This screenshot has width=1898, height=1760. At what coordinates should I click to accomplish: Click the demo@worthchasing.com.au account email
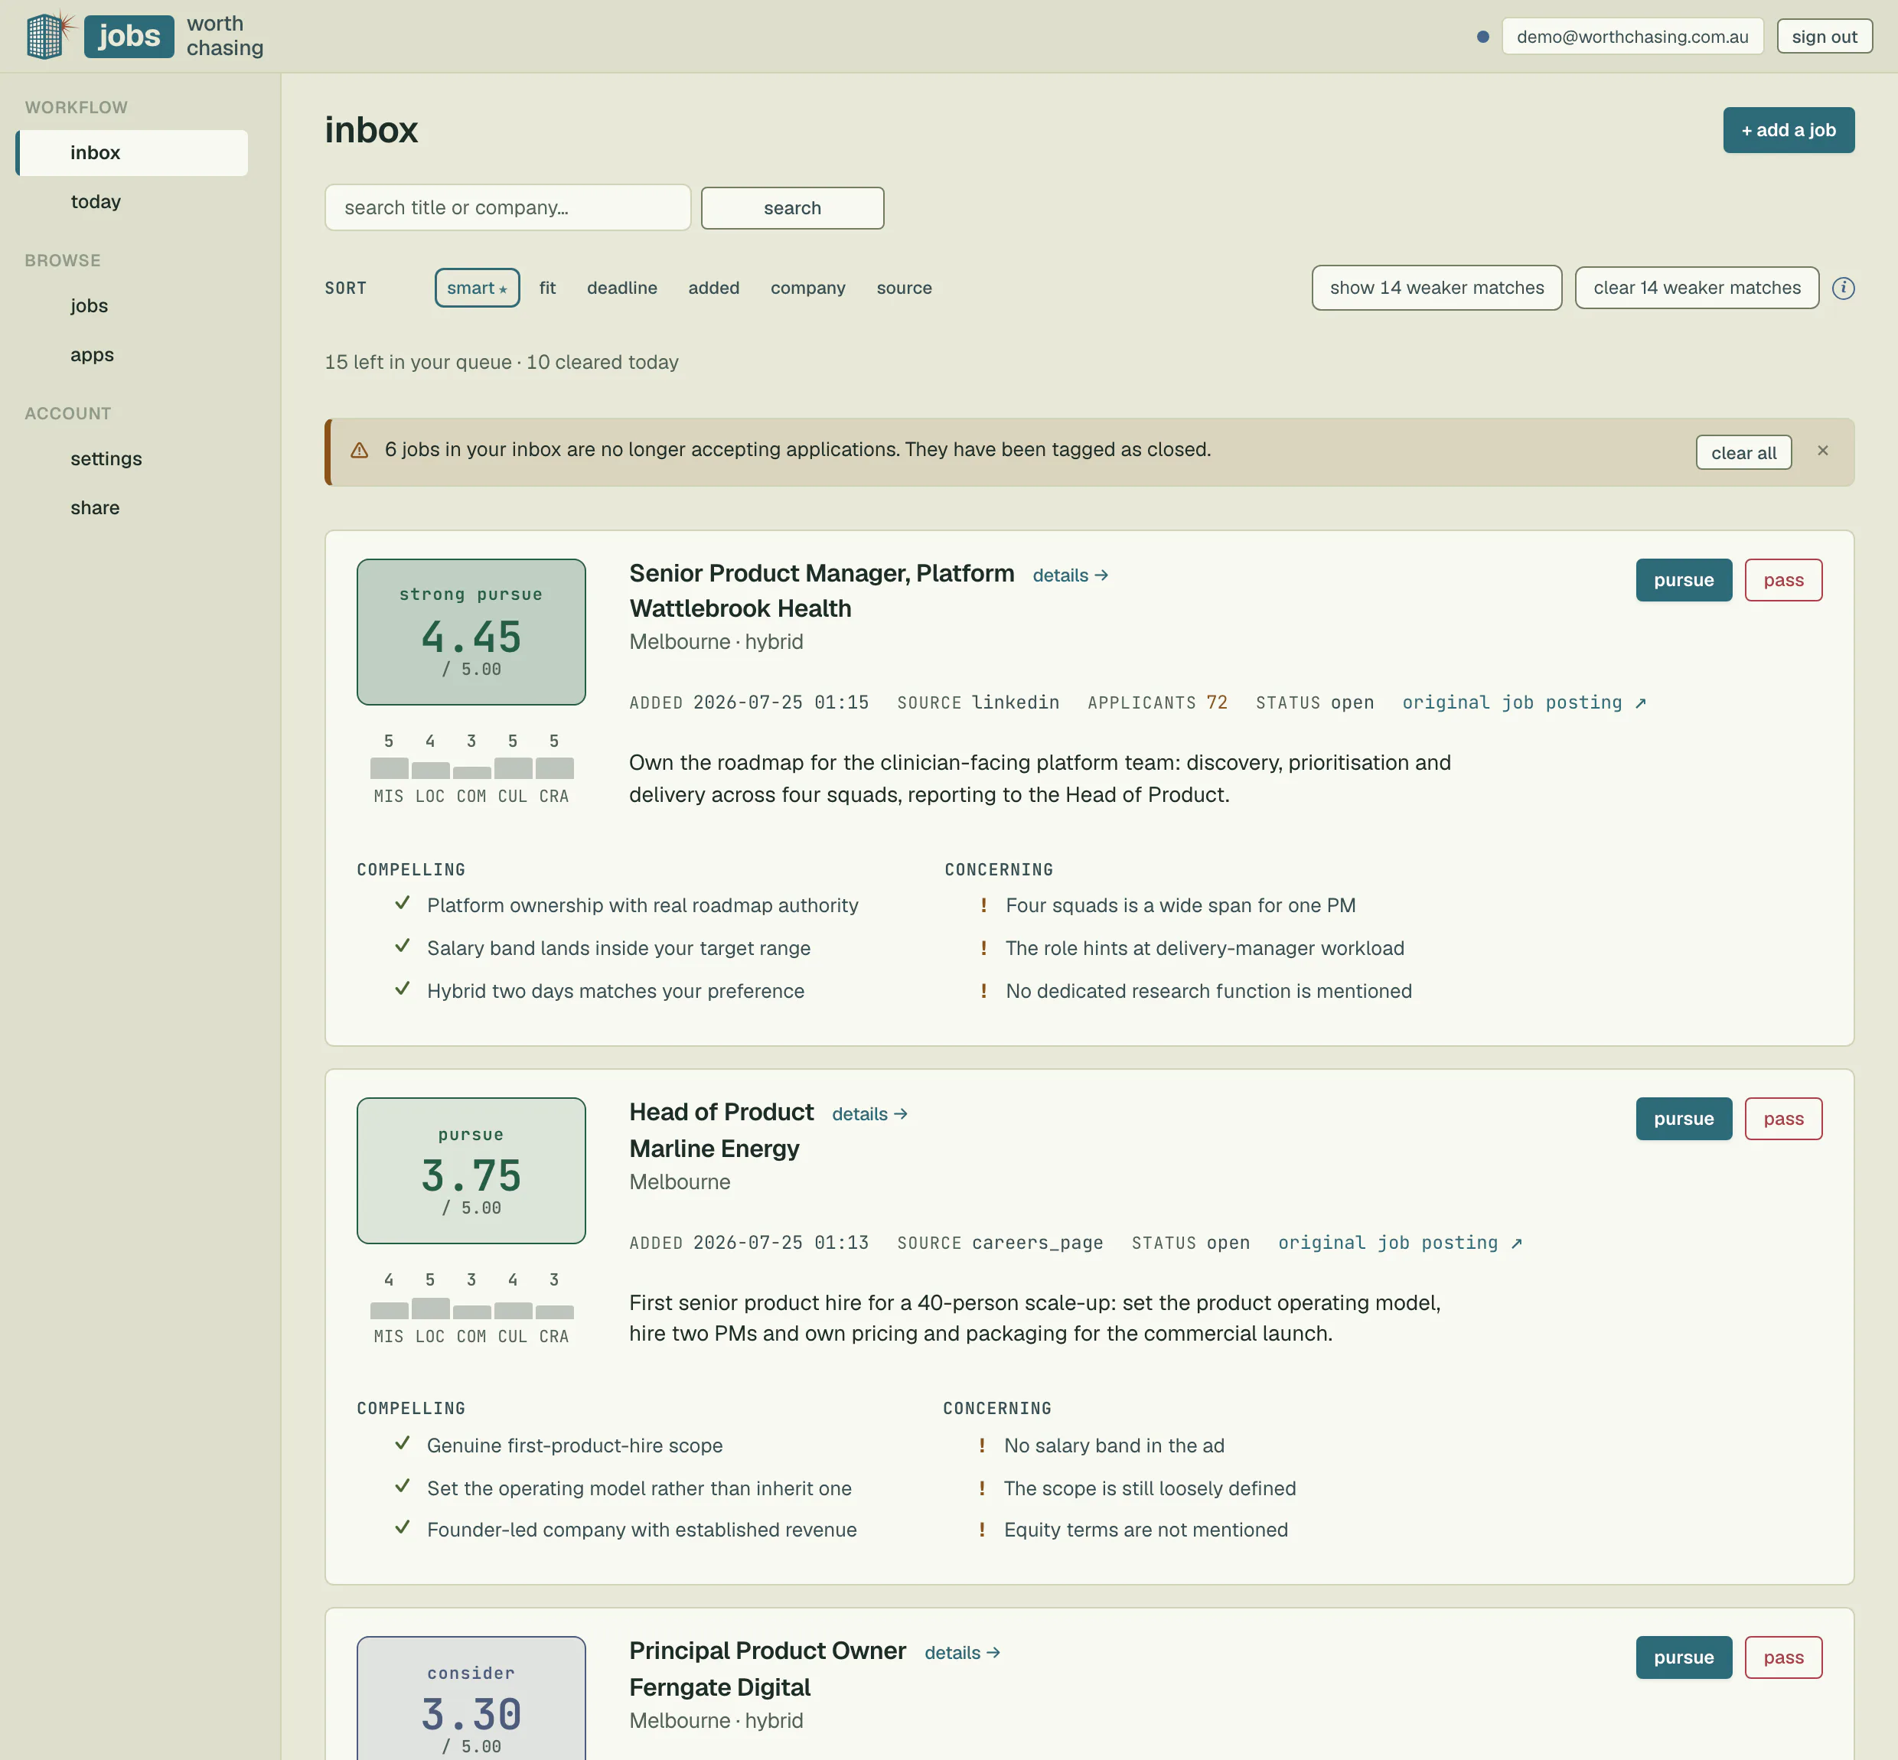tap(1632, 36)
